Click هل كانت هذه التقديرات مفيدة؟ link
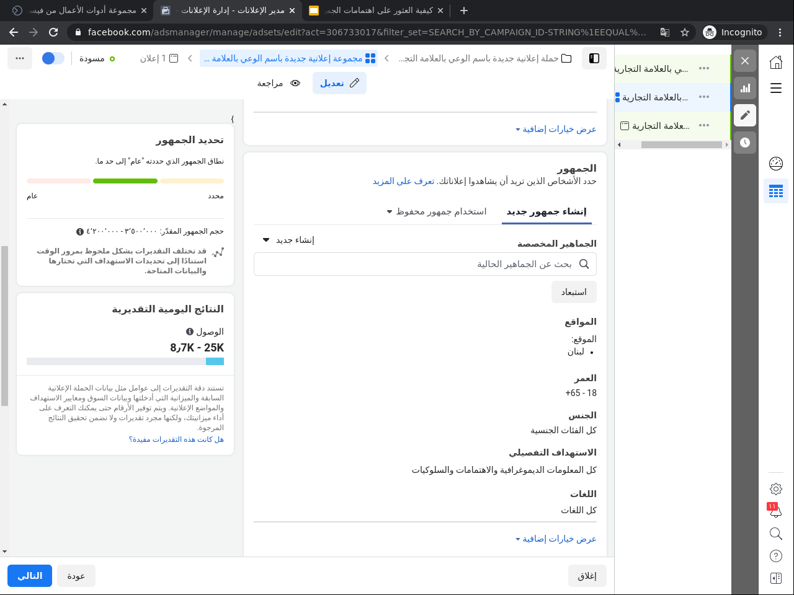This screenshot has height=595, width=794. coord(176,439)
